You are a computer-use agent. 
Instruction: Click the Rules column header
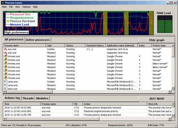coord(145,45)
